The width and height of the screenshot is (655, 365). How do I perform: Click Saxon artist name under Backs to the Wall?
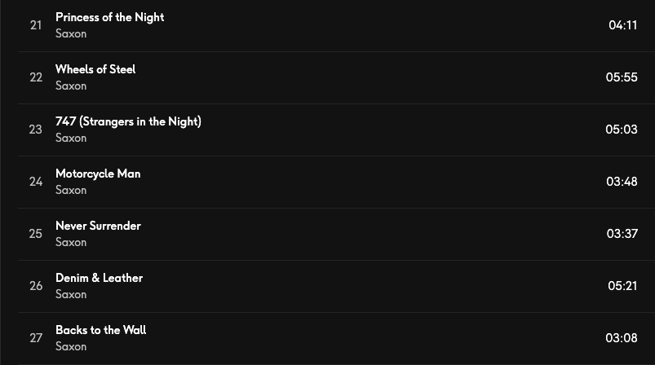coord(71,346)
